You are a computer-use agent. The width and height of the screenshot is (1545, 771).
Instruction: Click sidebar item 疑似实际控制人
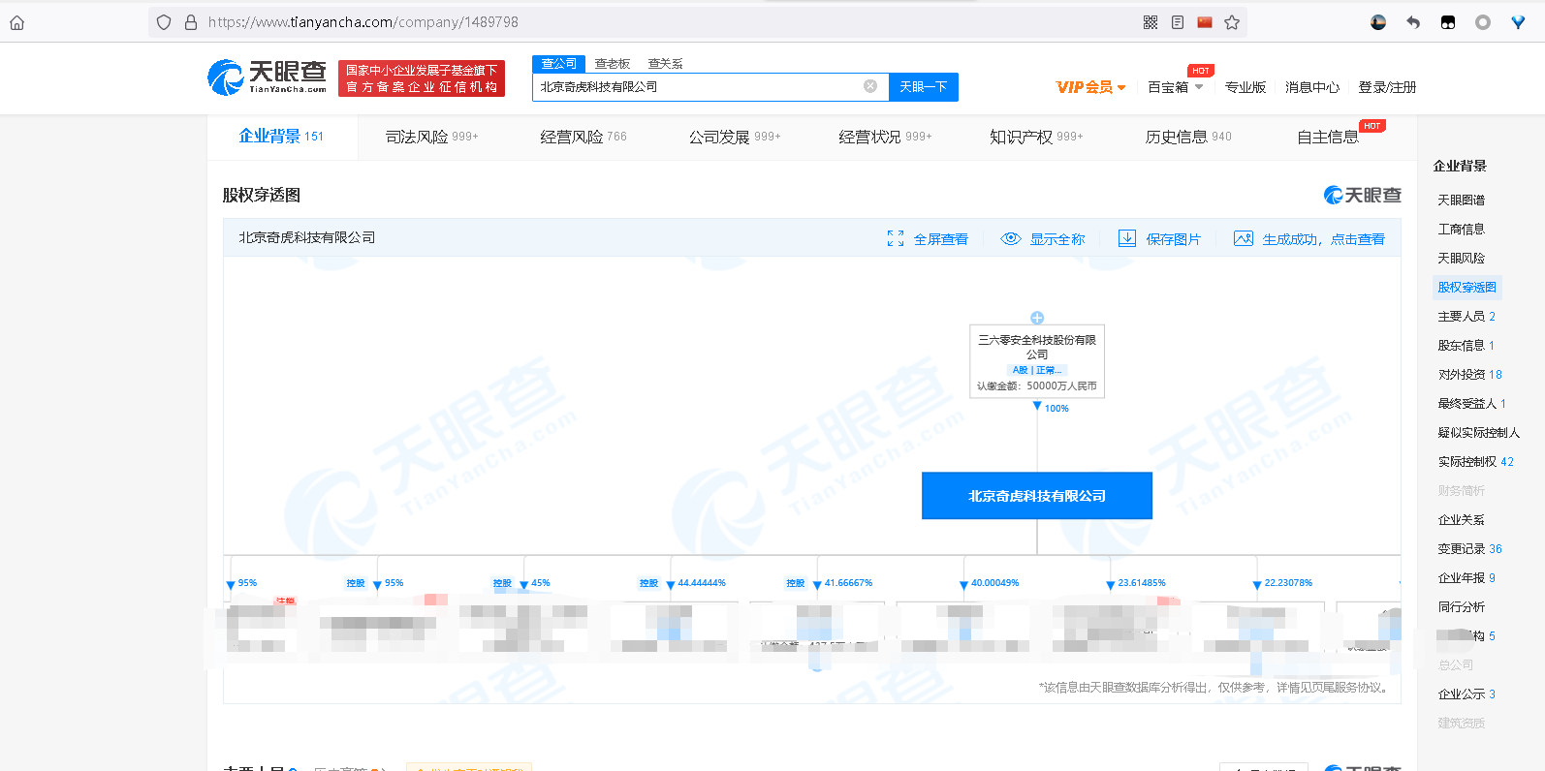pyautogui.click(x=1478, y=432)
